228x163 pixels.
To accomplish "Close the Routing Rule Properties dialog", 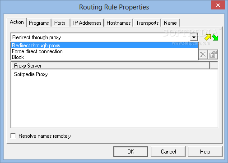I will (x=218, y=5).
